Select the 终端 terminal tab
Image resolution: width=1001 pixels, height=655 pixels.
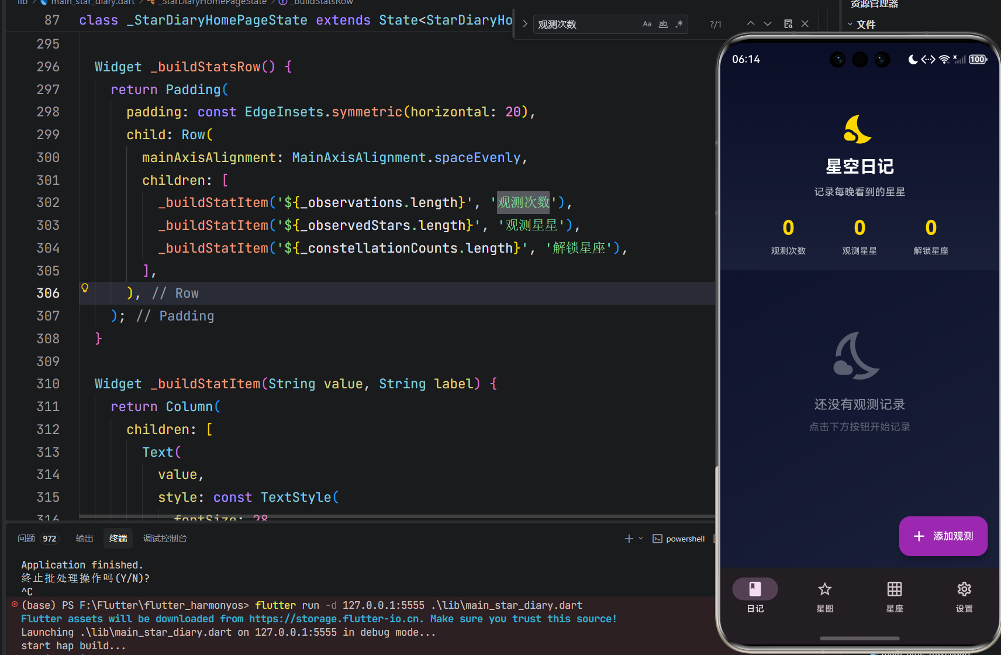point(118,538)
